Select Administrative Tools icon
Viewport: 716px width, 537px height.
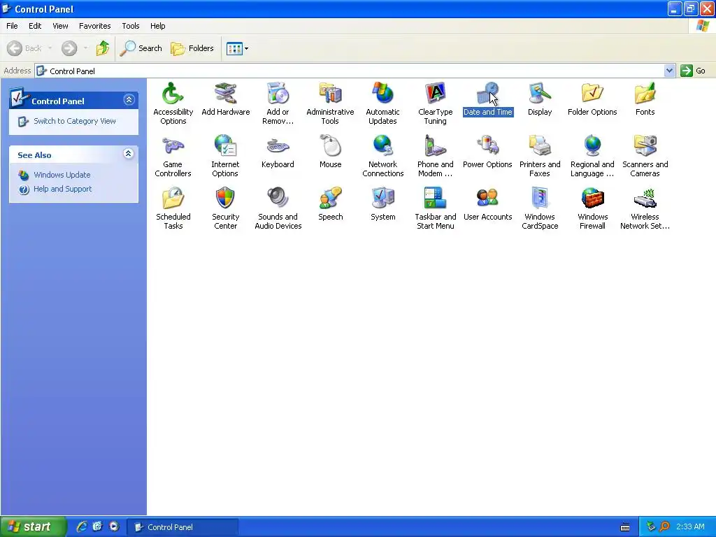pyautogui.click(x=330, y=94)
